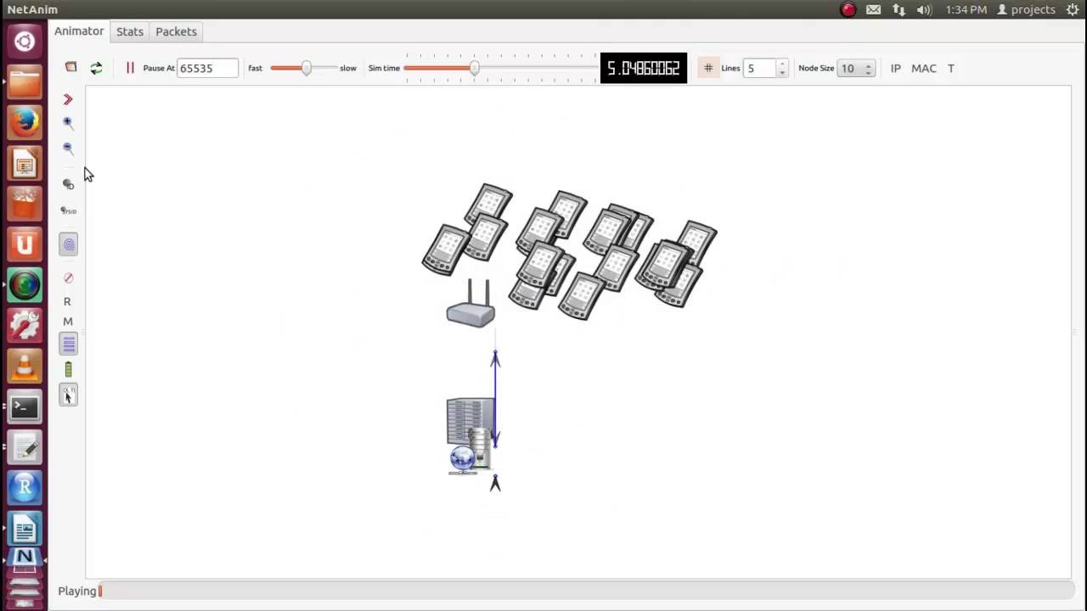
Task: Click the green globe launcher icon
Action: tap(25, 285)
